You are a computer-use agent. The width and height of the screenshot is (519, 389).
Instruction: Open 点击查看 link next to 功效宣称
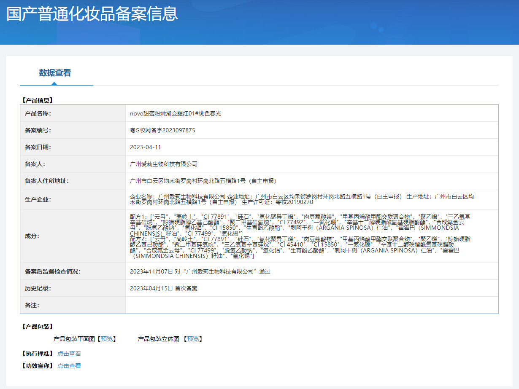69,366
